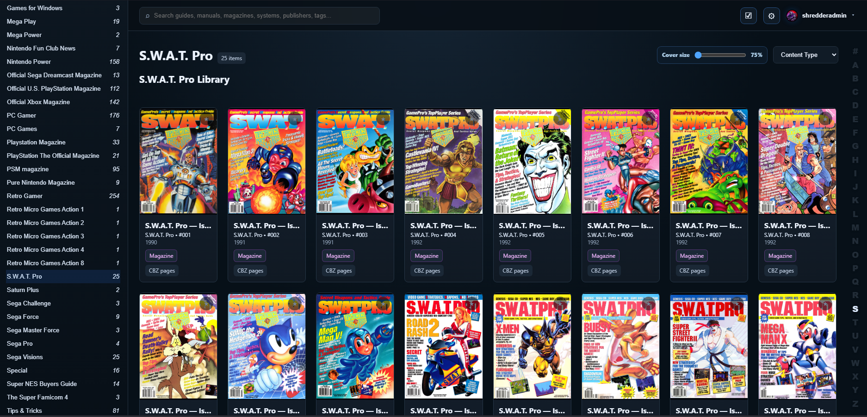867x417 pixels.
Task: Click Magazine tag on issue #008
Action: click(780, 256)
